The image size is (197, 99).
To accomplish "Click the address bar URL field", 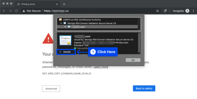I will 91,11.
